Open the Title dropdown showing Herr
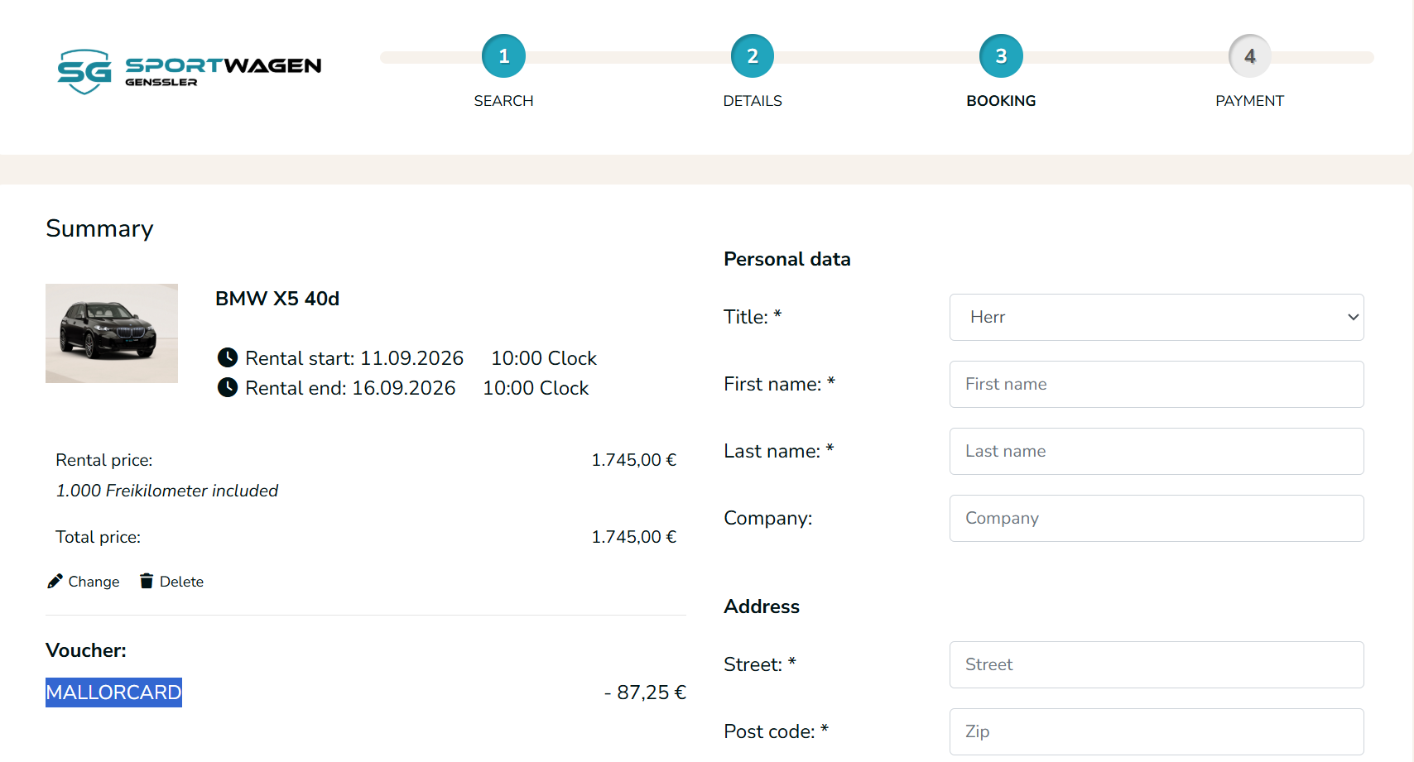This screenshot has width=1414, height=762. tap(1157, 317)
